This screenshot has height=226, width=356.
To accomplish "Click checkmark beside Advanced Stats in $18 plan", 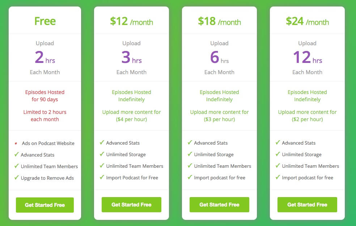I will pyautogui.click(x=190, y=142).
